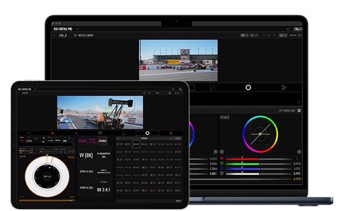
Task: Click the yellow 0.9998 value under Power
Action: click(x=297, y=179)
